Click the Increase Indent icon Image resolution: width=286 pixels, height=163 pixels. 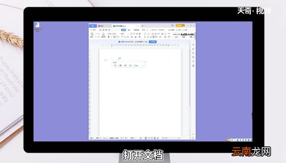pos(156,34)
